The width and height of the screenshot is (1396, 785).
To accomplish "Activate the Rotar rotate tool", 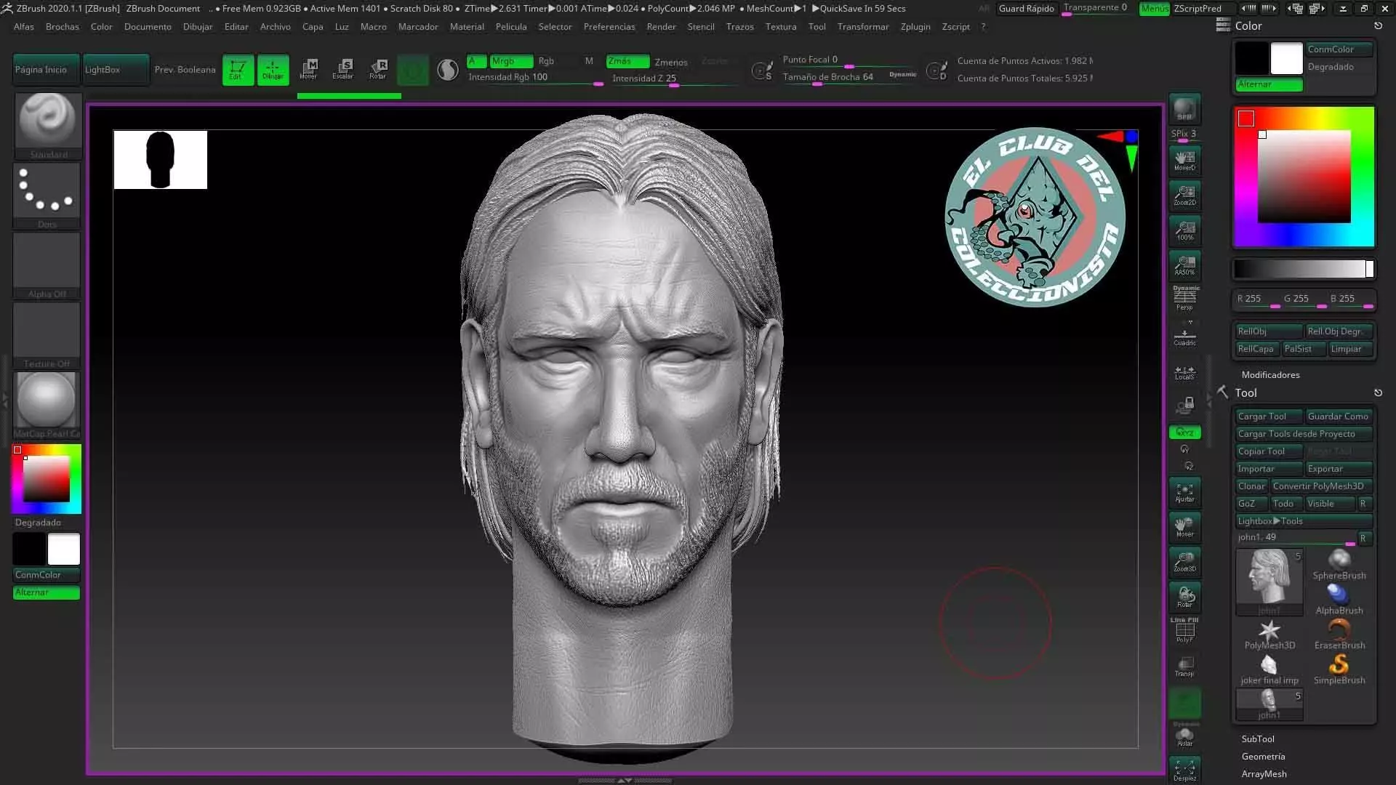I will coord(377,69).
